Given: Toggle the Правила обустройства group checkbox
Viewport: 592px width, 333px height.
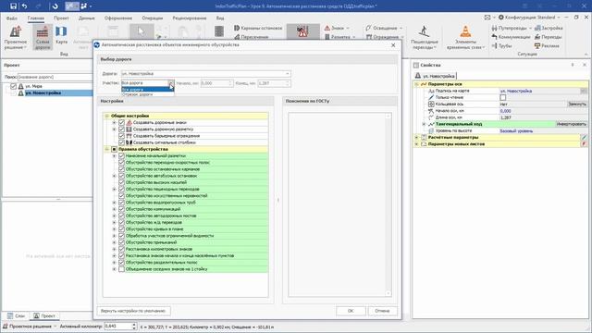Looking at the screenshot, I should pos(114,149).
